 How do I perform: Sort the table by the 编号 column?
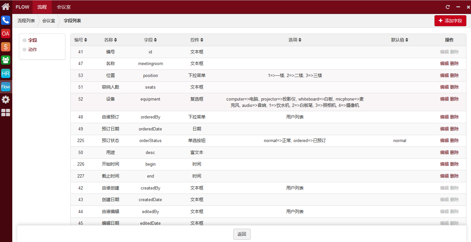[x=81, y=40]
